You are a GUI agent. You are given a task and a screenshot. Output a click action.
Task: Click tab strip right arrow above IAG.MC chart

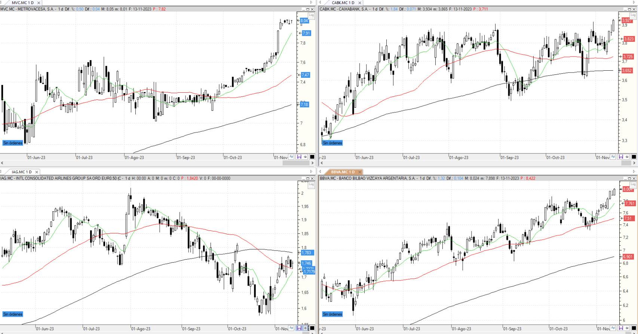pyautogui.click(x=311, y=172)
